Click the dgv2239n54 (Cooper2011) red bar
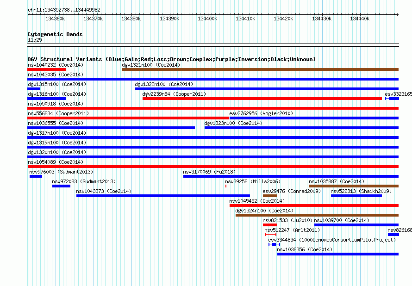This screenshot has width=412, height=286. click(262, 99)
